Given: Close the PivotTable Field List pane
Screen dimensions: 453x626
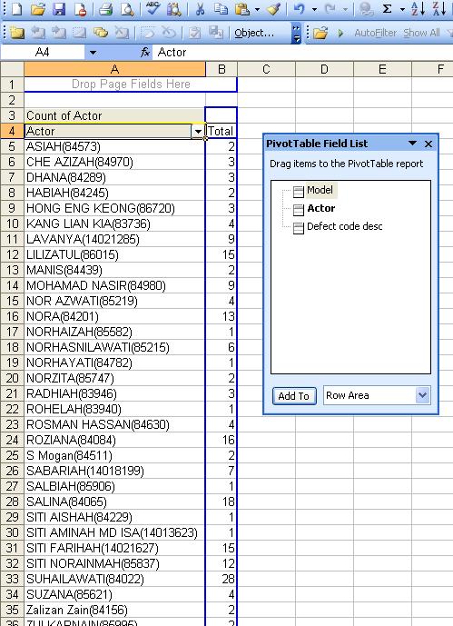Looking at the screenshot, I should tap(428, 144).
